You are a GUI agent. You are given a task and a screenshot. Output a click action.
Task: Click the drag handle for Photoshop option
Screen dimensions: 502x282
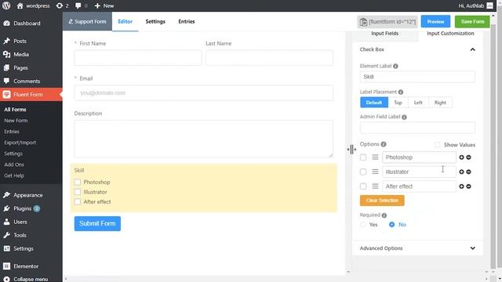pyautogui.click(x=375, y=157)
